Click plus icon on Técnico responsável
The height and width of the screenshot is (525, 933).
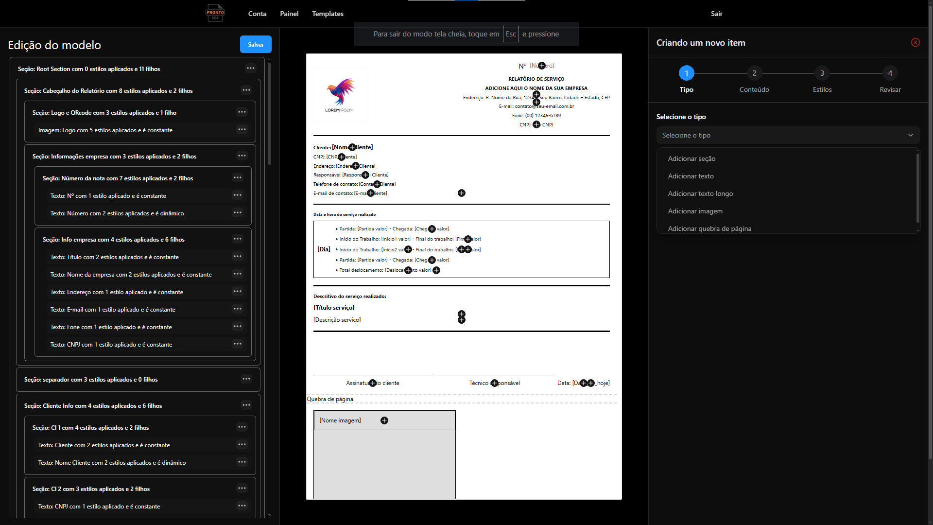pos(495,383)
